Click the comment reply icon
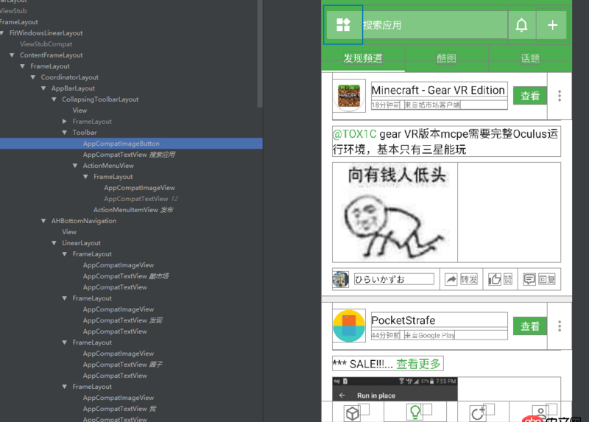Viewport: 589px width, 422px height. coord(529,279)
